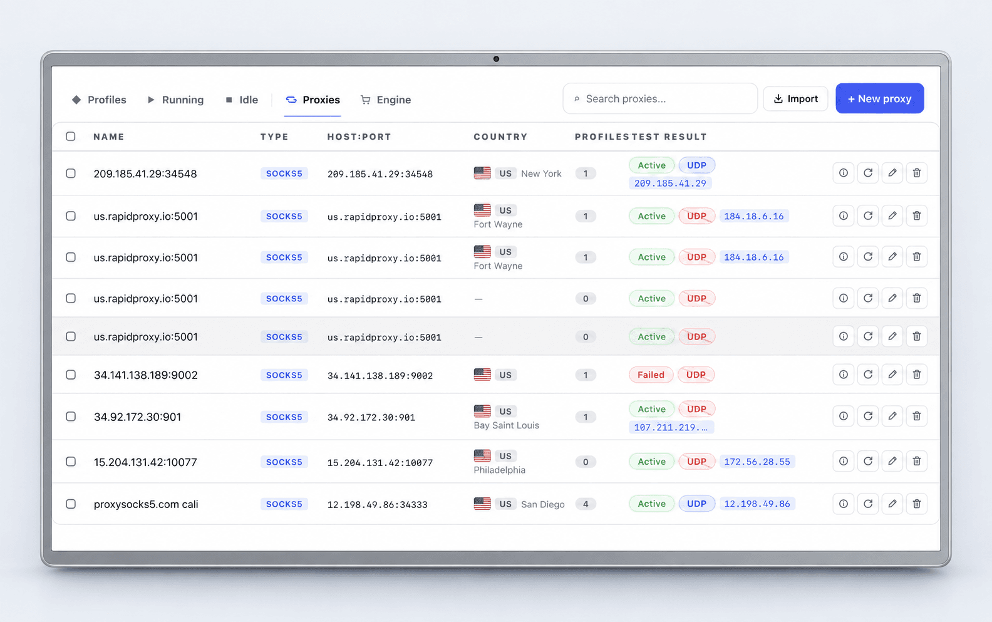The image size is (992, 622).
Task: Click the exit IP 172.56.28.55
Action: pos(757,462)
